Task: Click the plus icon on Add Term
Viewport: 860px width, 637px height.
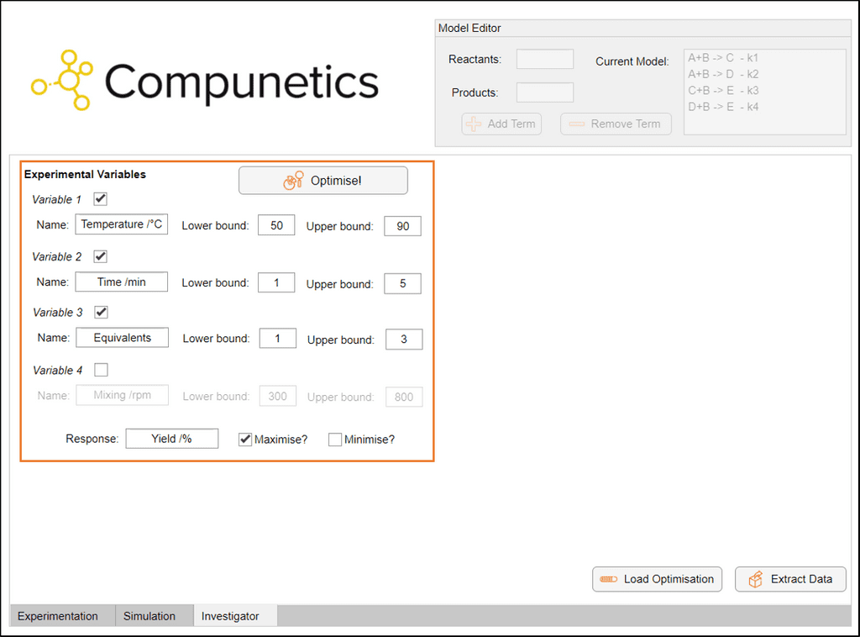Action: [x=473, y=124]
